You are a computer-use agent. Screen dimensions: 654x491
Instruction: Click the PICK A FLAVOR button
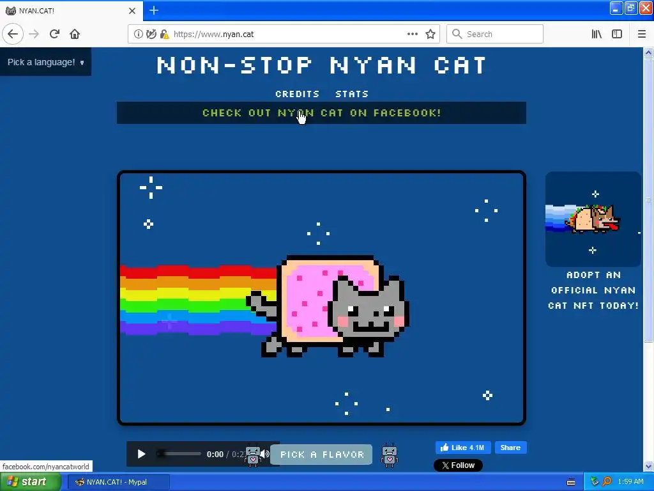(x=321, y=455)
